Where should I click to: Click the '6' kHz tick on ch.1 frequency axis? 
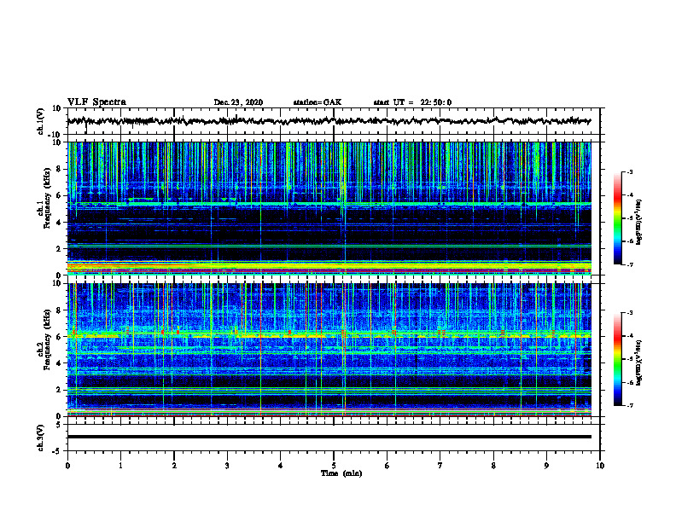pyautogui.click(x=60, y=195)
